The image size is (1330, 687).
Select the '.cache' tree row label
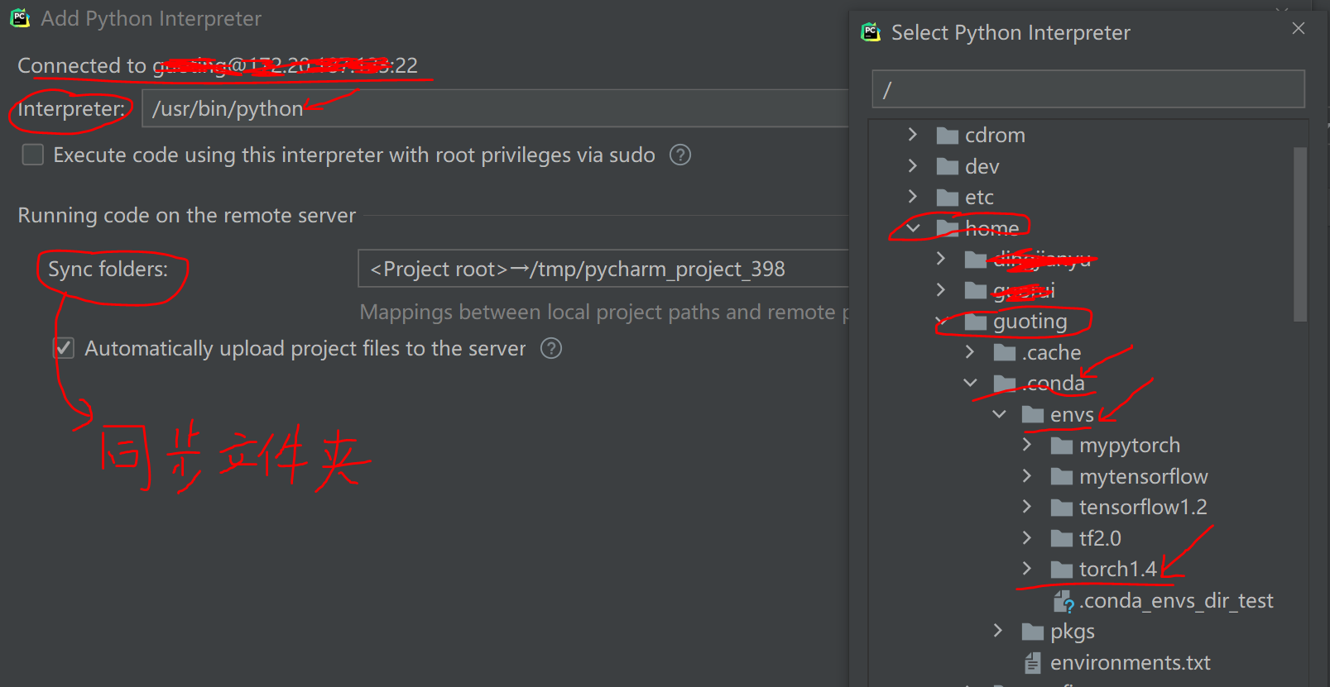pyautogui.click(x=1051, y=352)
